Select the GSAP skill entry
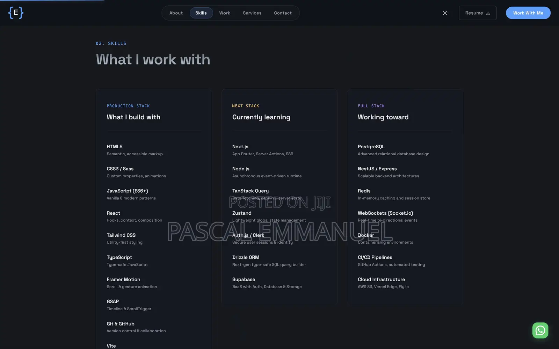 pos(112,302)
